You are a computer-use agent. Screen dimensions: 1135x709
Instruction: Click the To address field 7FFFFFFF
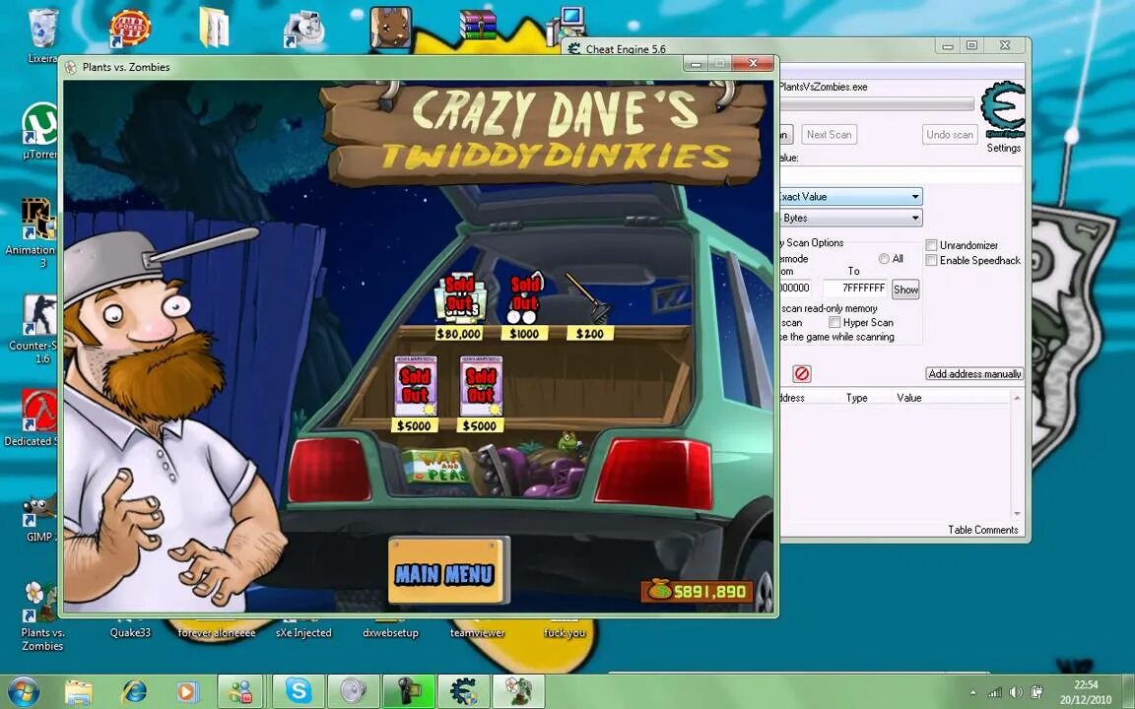click(x=855, y=288)
